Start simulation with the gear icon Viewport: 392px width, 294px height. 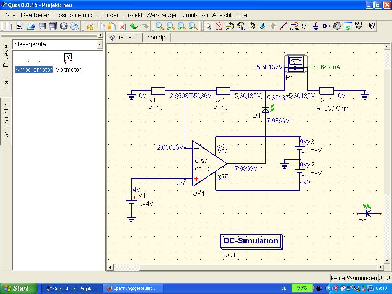pyautogui.click(x=337, y=26)
